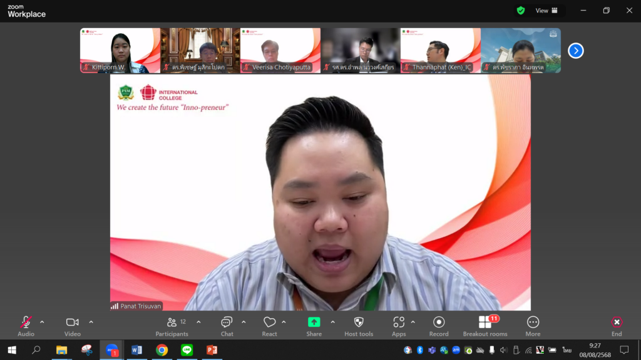Open Breakout rooms

point(485,326)
